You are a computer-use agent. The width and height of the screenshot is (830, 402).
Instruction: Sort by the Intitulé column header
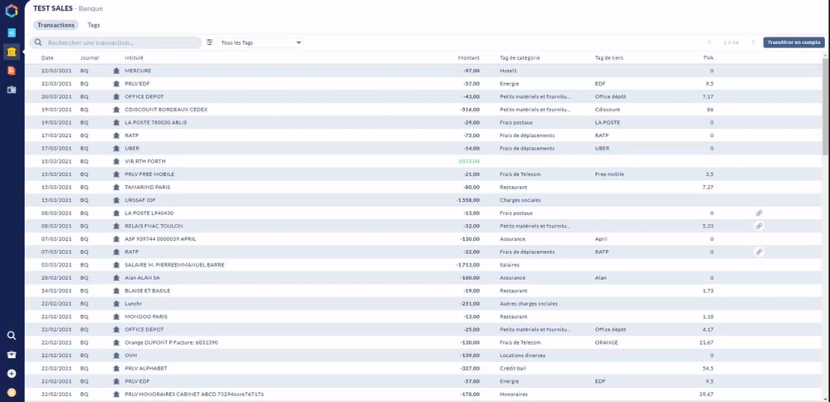pyautogui.click(x=134, y=58)
